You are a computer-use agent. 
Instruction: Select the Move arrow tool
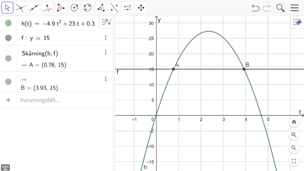pos(7,8)
